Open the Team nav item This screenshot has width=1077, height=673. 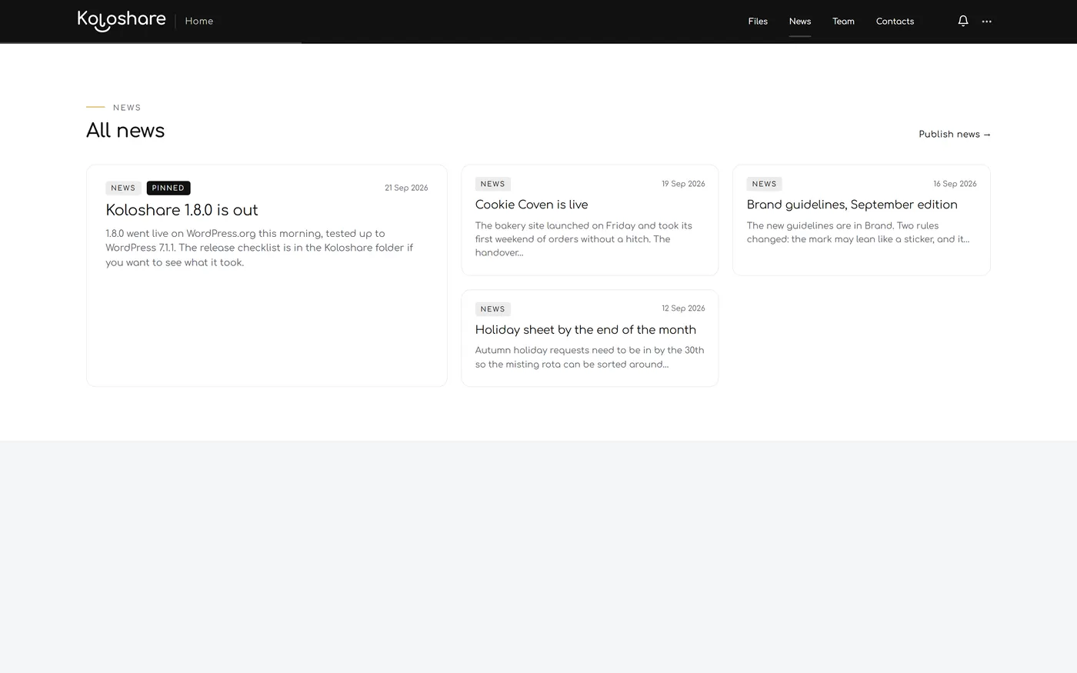point(843,22)
